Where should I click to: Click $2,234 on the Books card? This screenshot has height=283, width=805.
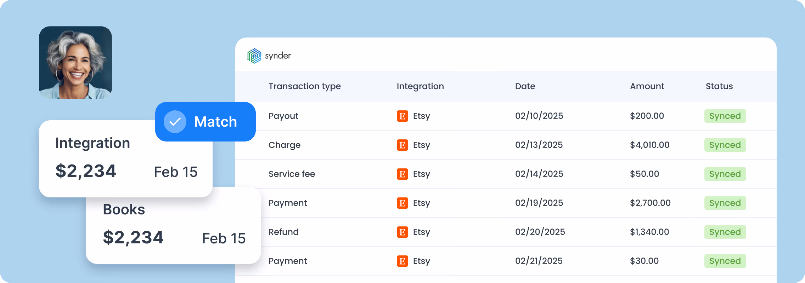(x=133, y=238)
